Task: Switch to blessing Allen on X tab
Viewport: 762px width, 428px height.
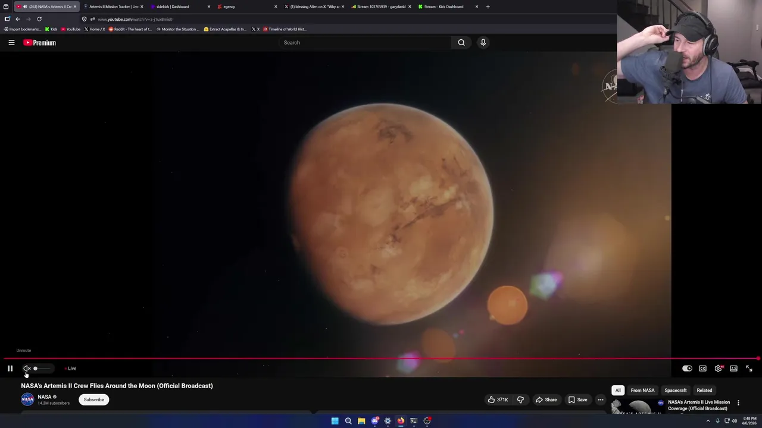Action: (x=314, y=7)
